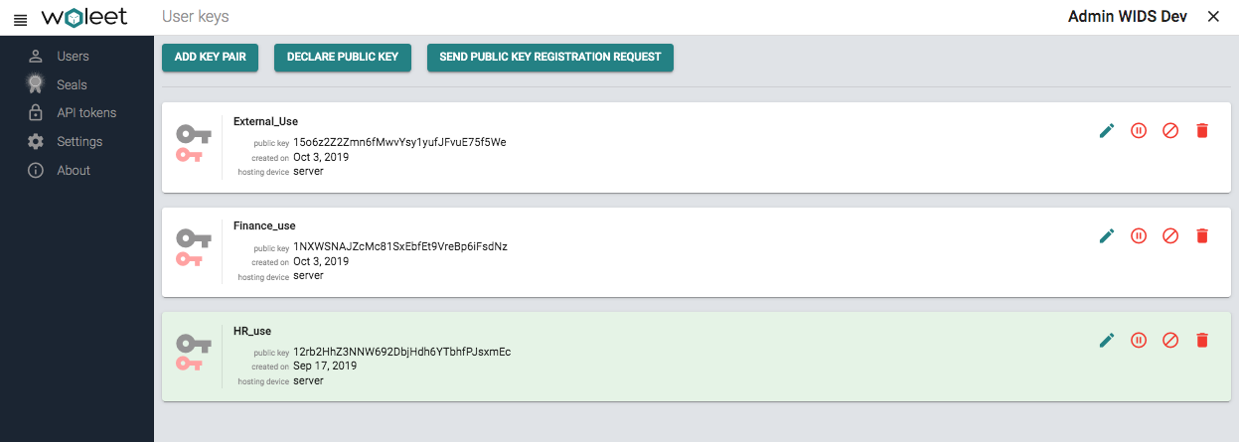Click the Seals badge icon
Screen dimensions: 1239x442
click(36, 84)
